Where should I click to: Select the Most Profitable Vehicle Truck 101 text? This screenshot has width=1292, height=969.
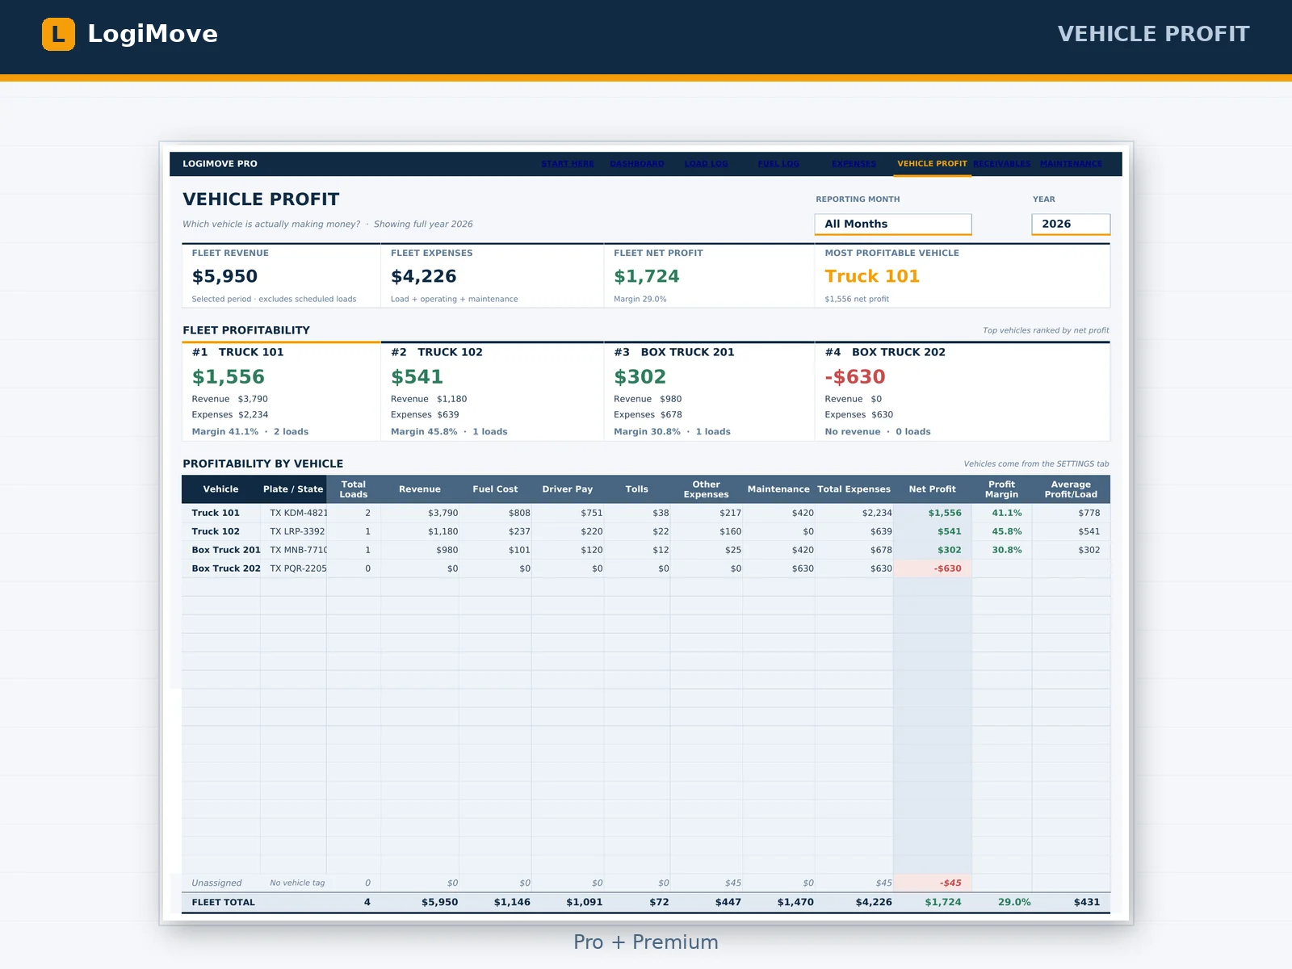[x=872, y=276]
